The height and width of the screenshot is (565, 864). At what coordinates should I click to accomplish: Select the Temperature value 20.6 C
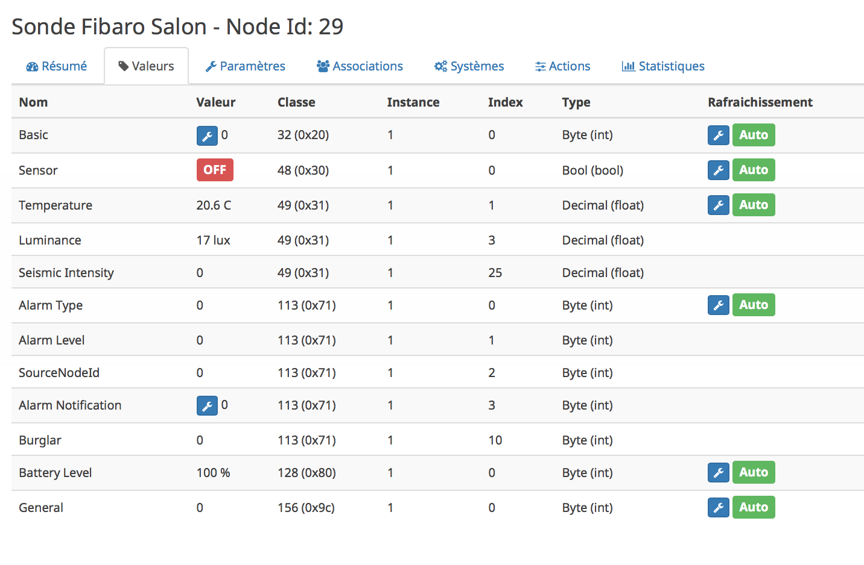tap(214, 205)
